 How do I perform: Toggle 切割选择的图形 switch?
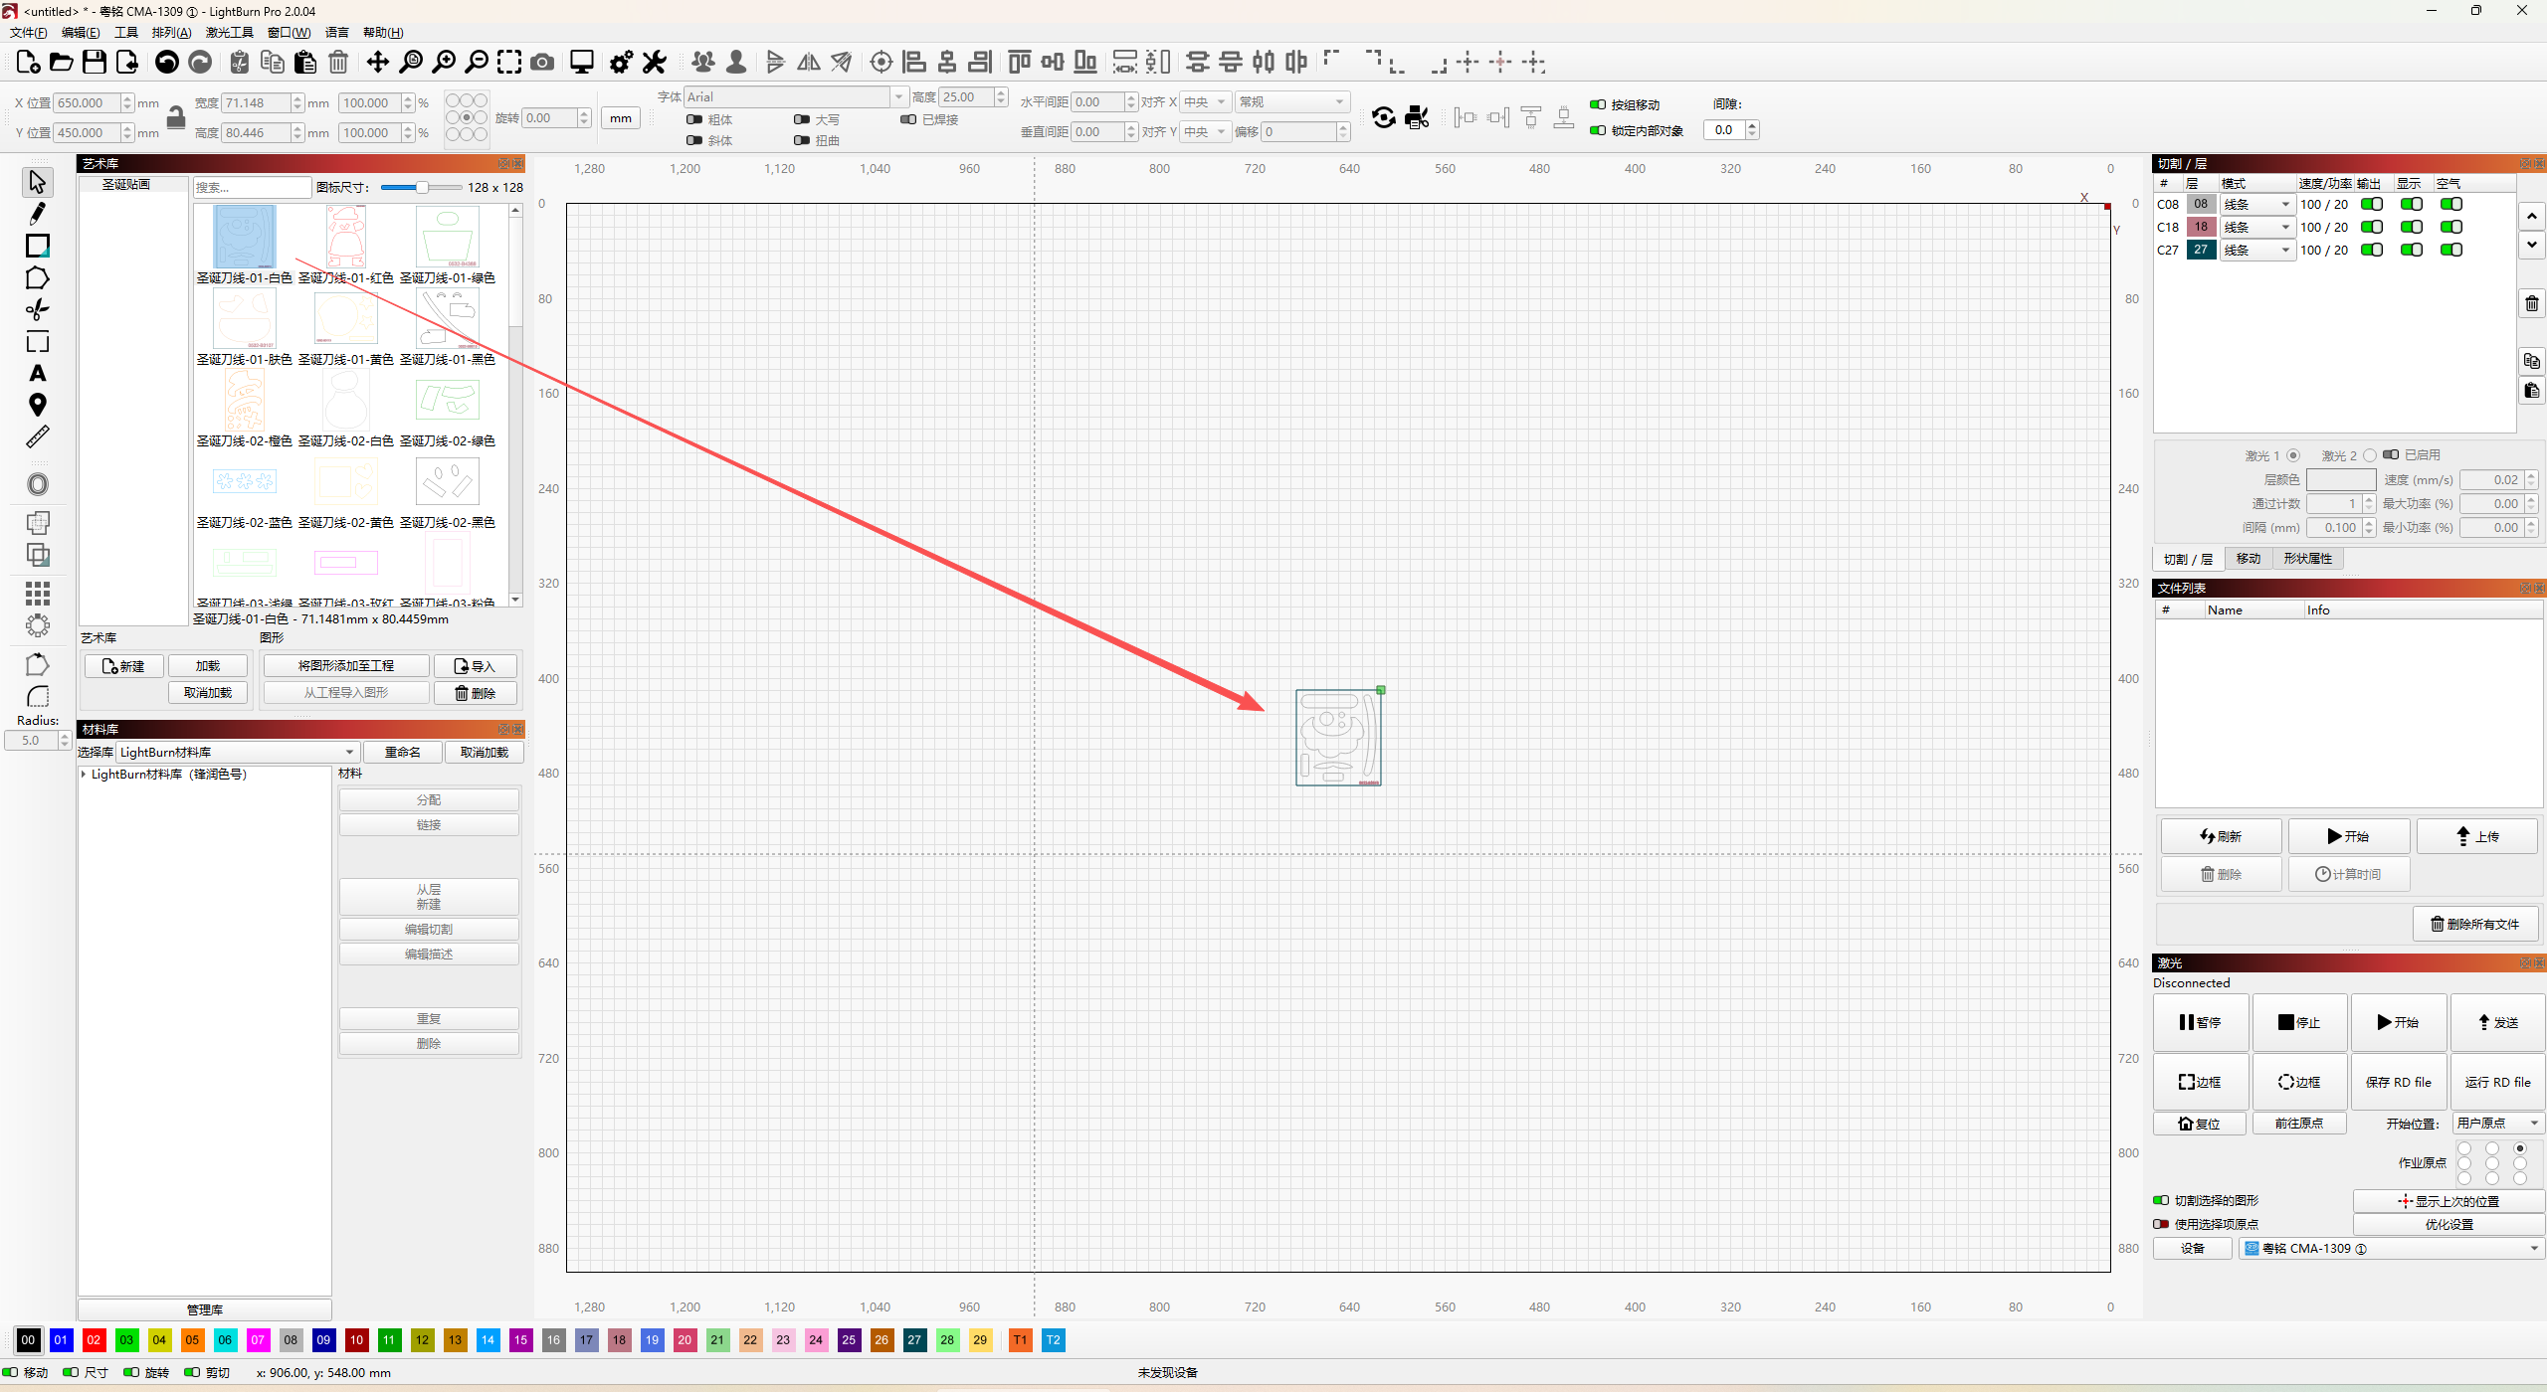(2161, 1201)
